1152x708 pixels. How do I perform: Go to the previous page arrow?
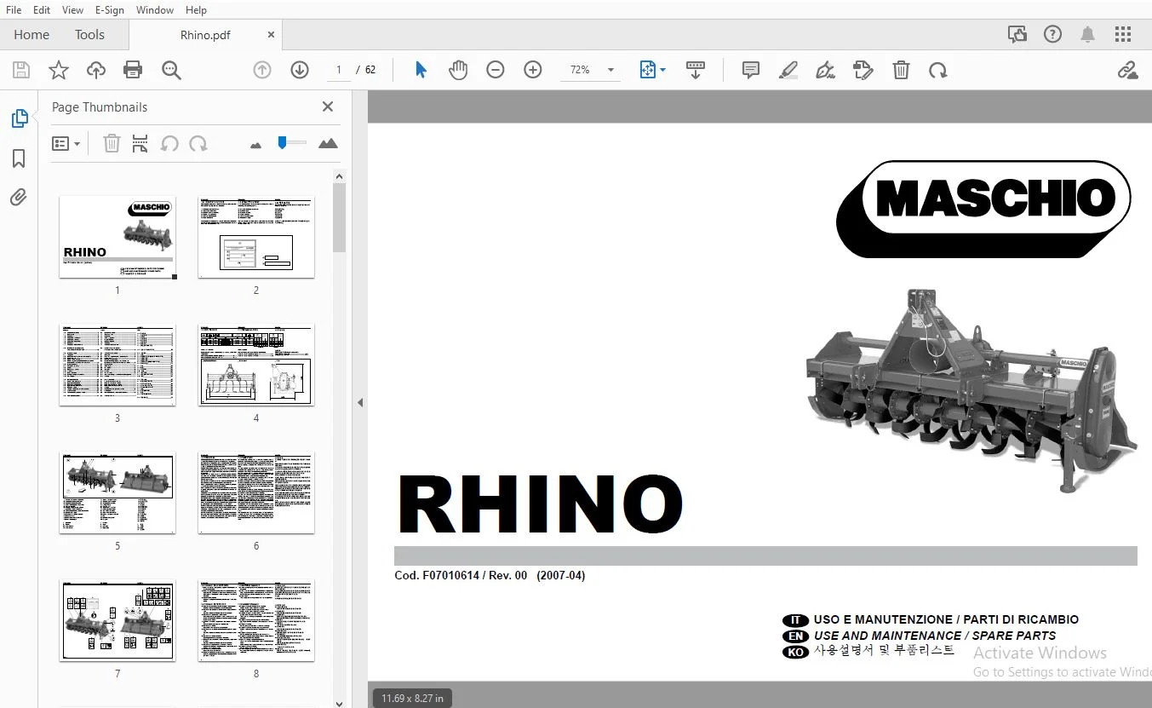click(x=262, y=70)
